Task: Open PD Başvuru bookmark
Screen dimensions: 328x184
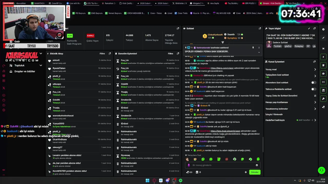Action: pos(79,13)
